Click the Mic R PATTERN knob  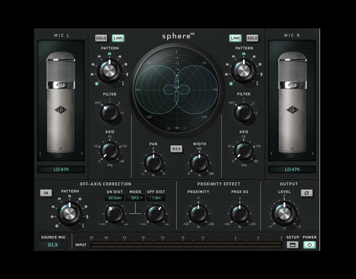coord(244,71)
